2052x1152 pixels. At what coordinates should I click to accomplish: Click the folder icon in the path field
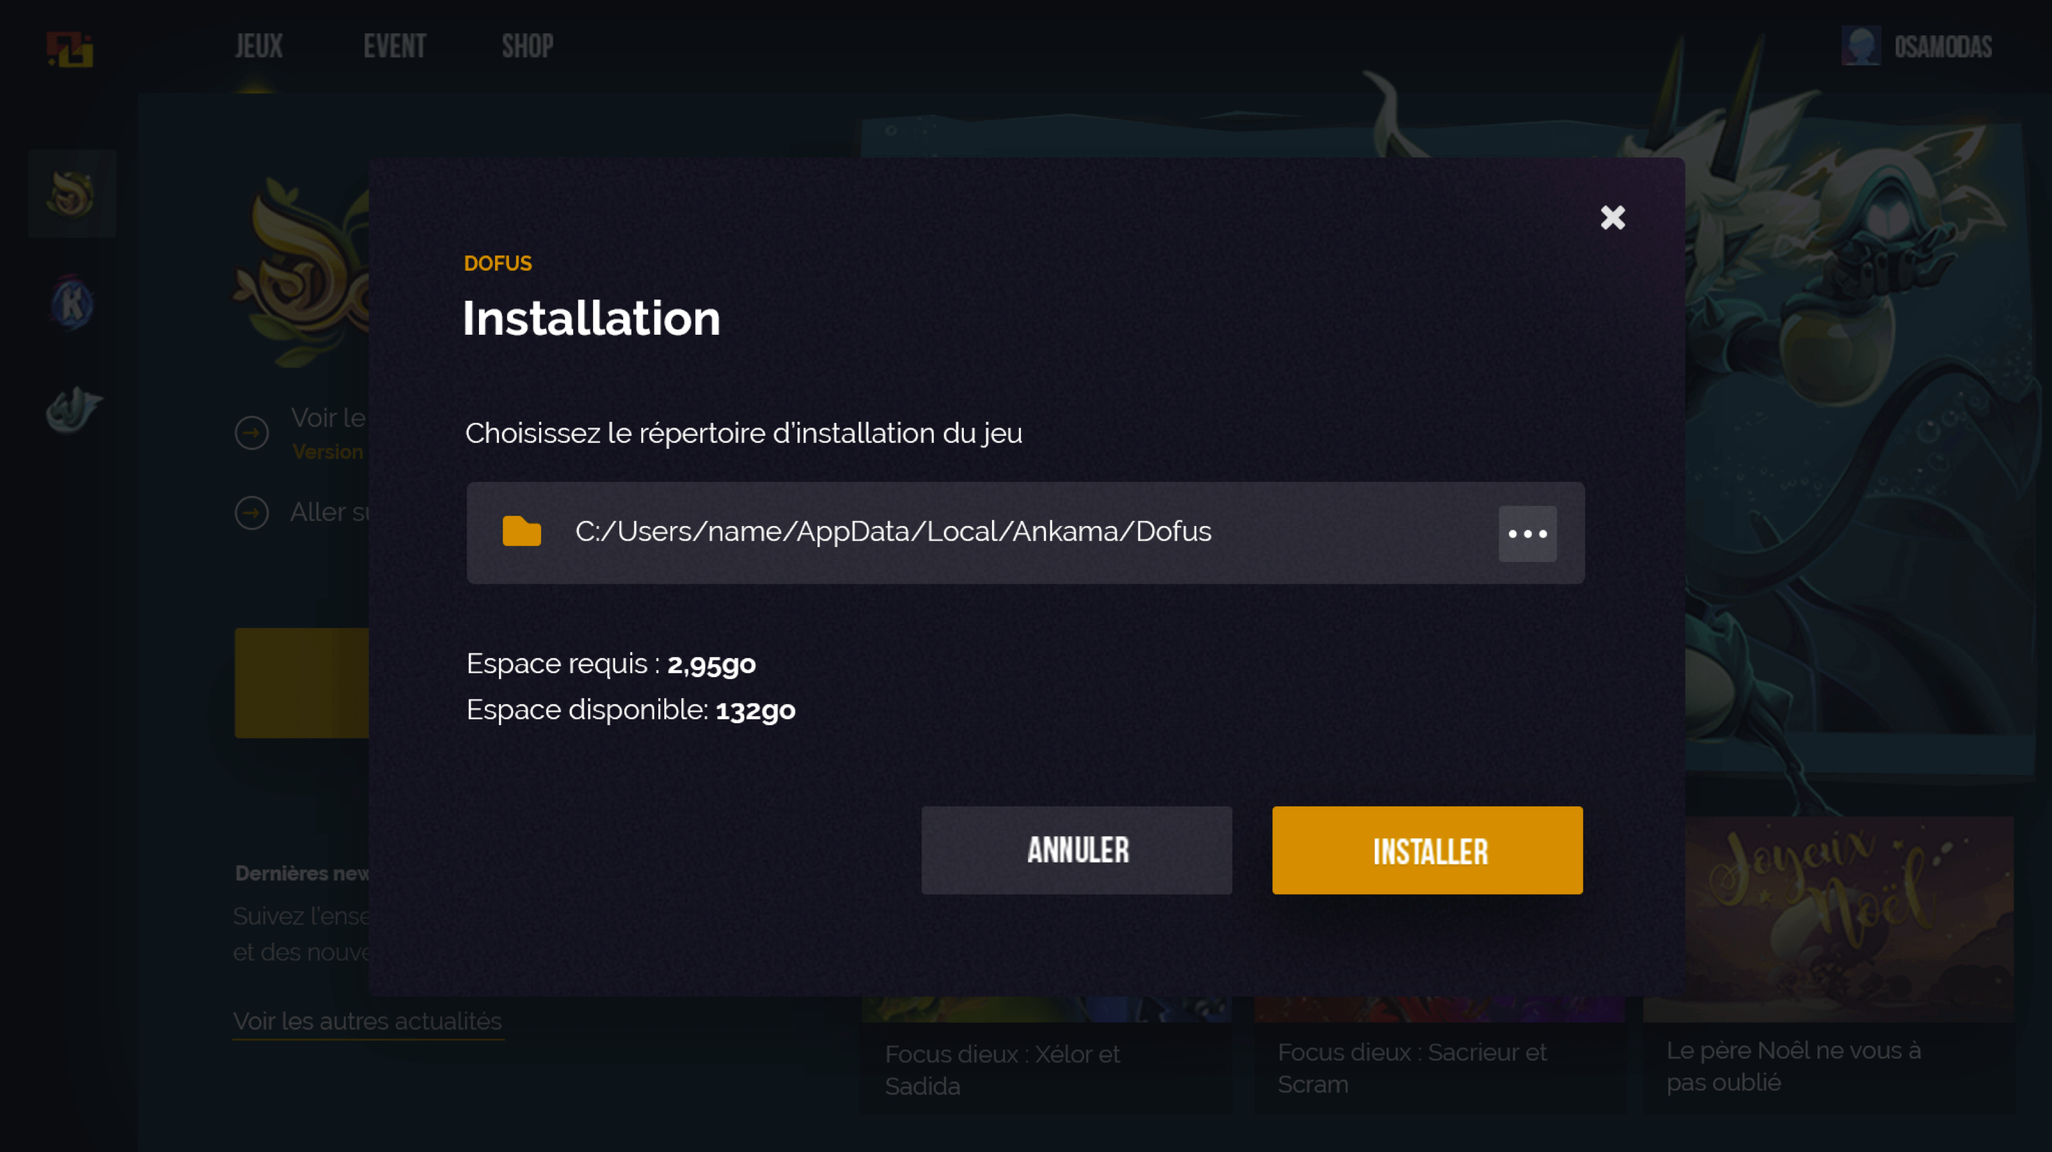(522, 532)
